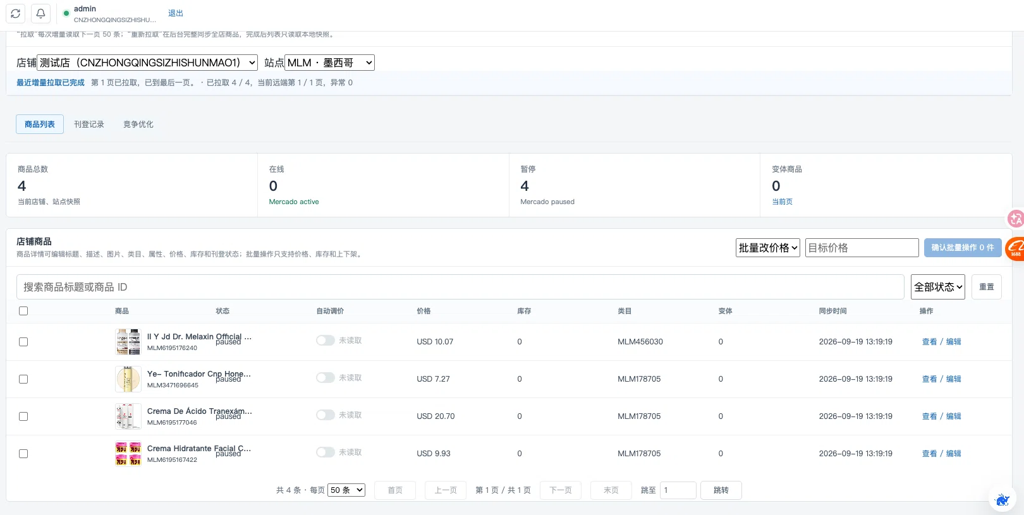Click the 退出 logout link
This screenshot has width=1024, height=515.
176,13
